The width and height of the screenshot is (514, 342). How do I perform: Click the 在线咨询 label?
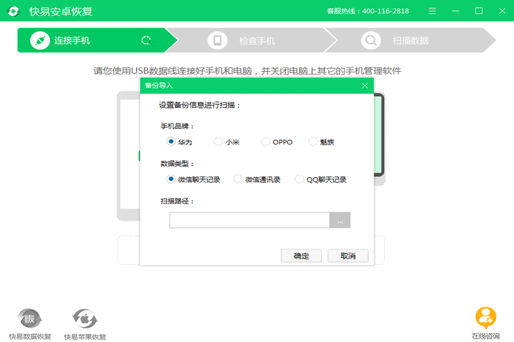point(486,336)
